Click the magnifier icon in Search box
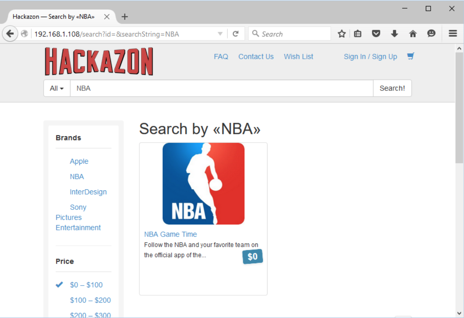Image resolution: width=464 pixels, height=318 pixels. point(255,33)
